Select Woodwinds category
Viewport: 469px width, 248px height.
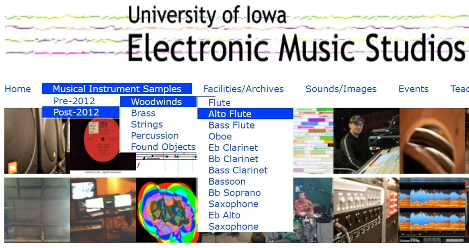tap(158, 102)
